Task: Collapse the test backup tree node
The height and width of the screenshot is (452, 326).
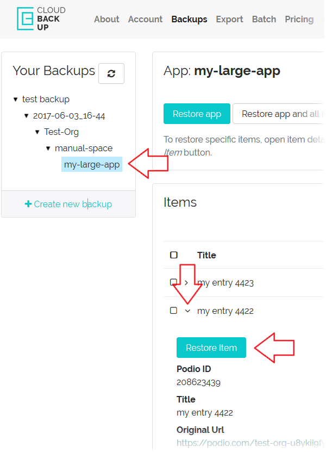Action: click(16, 100)
